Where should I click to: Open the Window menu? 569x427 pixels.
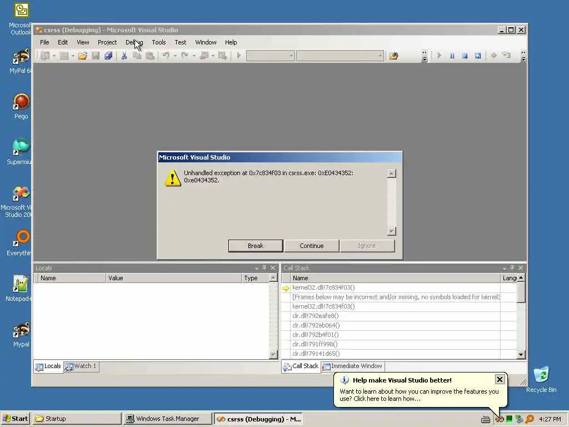click(x=206, y=42)
